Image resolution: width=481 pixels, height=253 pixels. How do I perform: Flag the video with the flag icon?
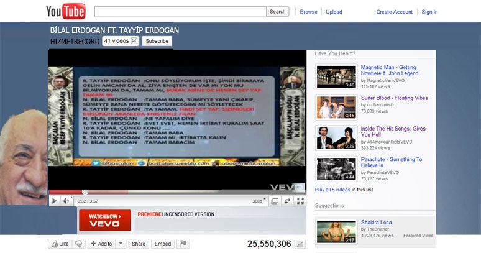click(x=183, y=244)
